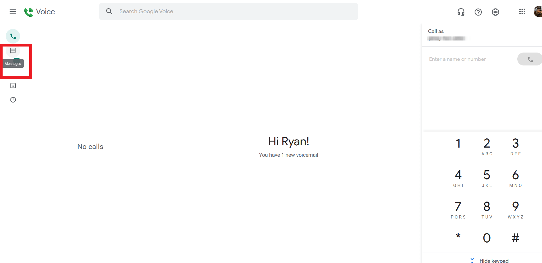Open Google Voice settings gear
Viewport: 542px width, 263px height.
pos(495,12)
